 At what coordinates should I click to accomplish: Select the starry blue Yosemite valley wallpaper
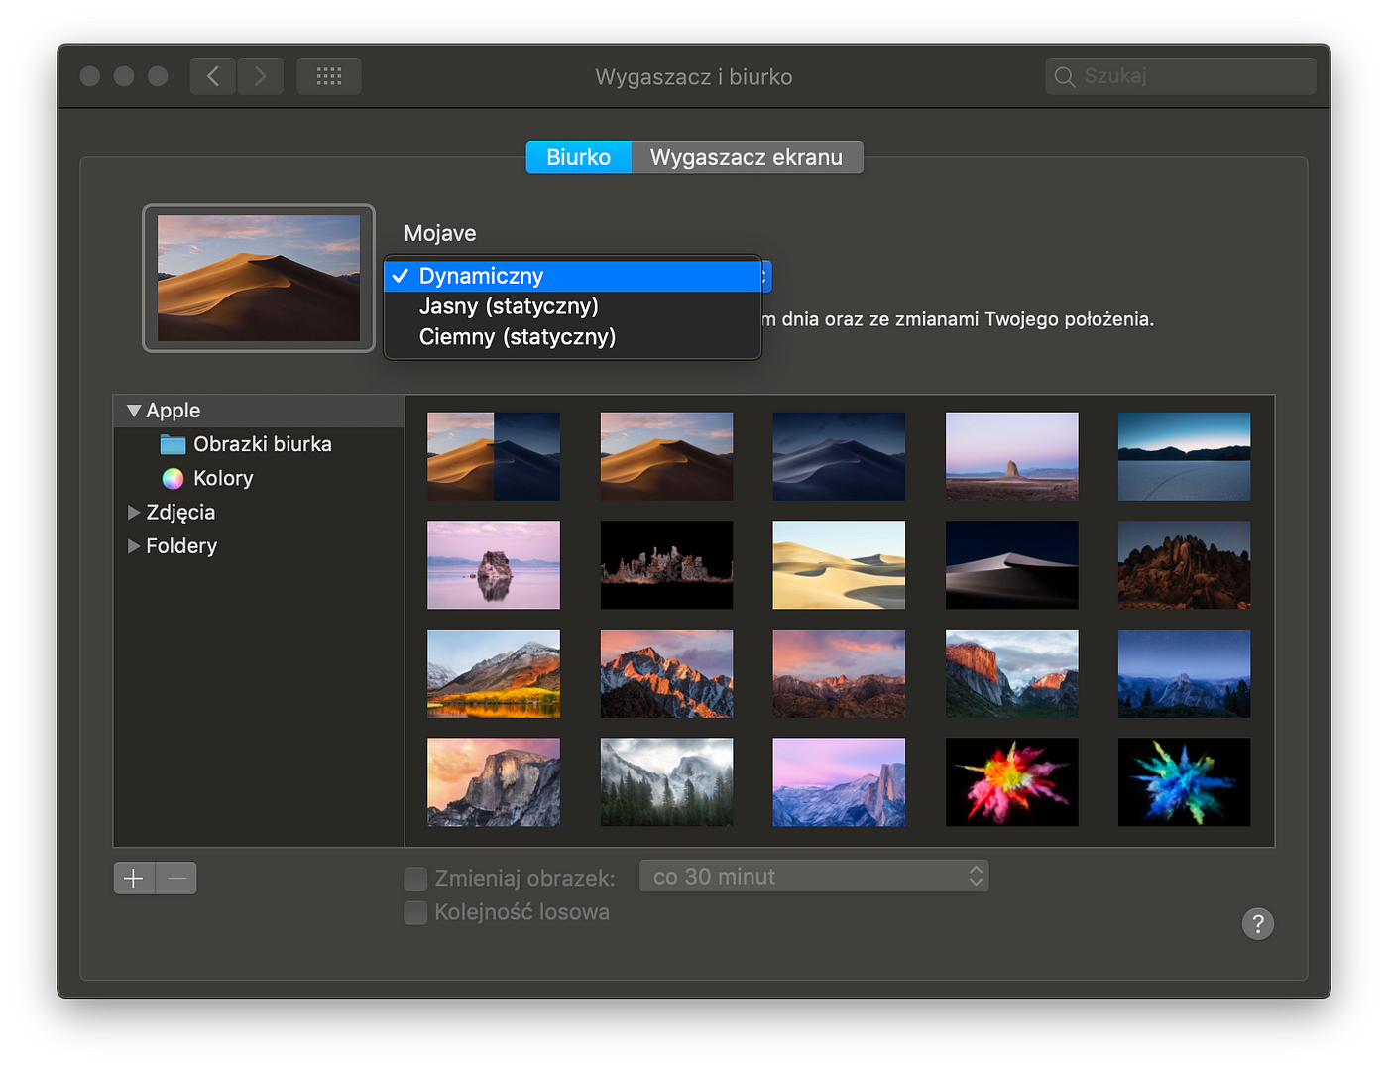click(x=1184, y=673)
